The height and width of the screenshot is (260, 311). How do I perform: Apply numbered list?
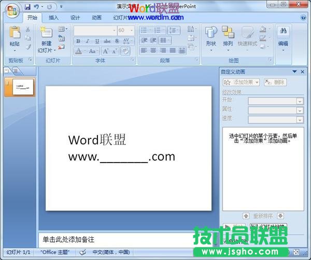pyautogui.click(x=159, y=31)
